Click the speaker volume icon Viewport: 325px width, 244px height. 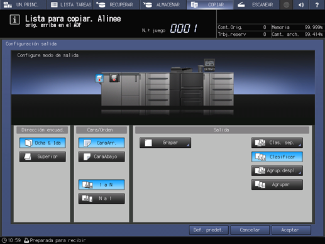tap(301, 4)
